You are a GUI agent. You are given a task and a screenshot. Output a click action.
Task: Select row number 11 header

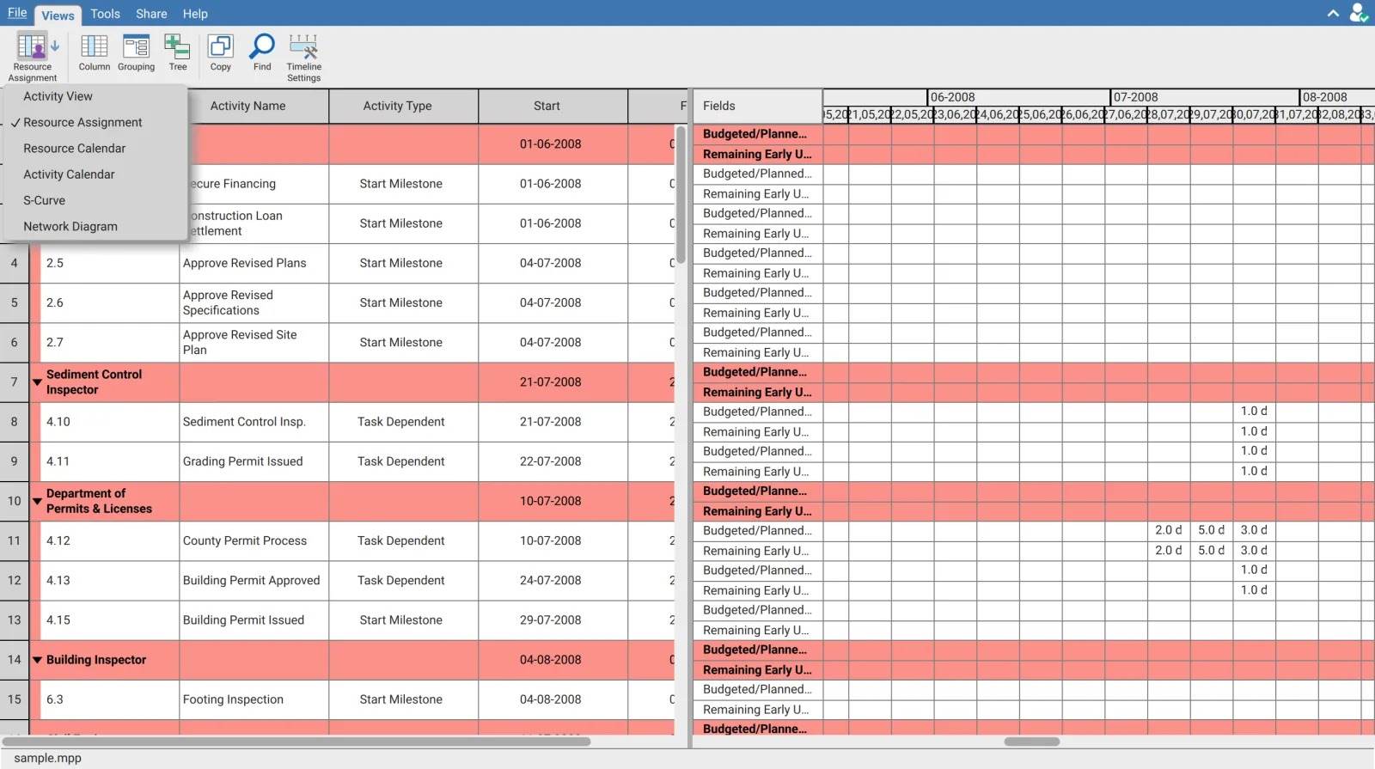[14, 540]
